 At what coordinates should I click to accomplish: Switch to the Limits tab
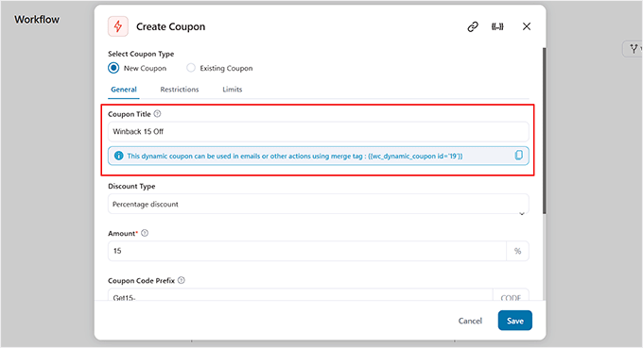(x=232, y=90)
